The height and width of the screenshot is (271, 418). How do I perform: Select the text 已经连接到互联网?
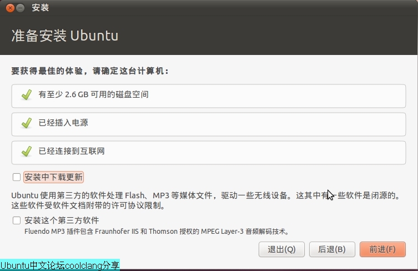point(72,151)
